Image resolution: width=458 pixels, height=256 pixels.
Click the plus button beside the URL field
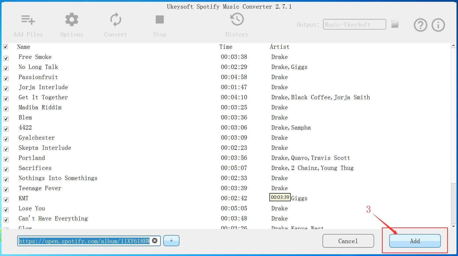pyautogui.click(x=171, y=241)
